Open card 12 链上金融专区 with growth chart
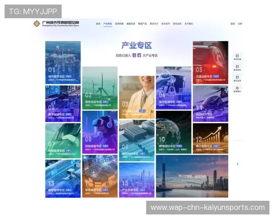Viewport: 274px width, 219px height. tap(211, 138)
